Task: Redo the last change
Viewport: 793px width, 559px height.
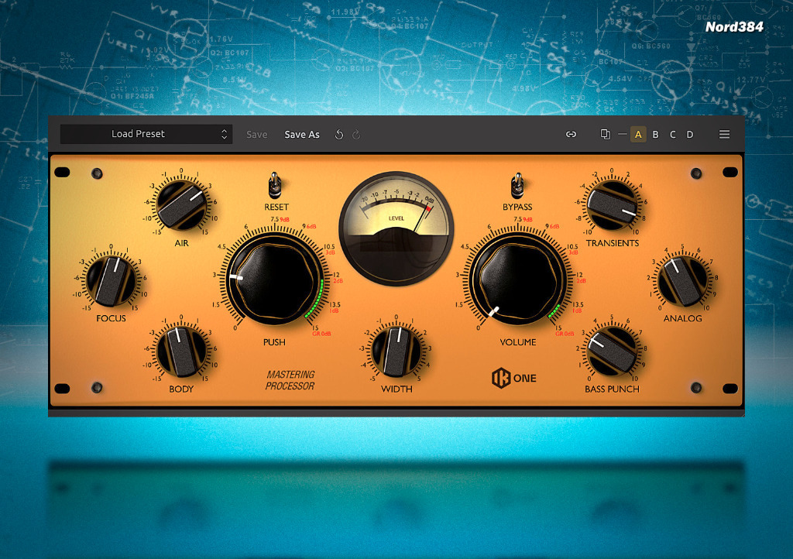Action: tap(356, 135)
